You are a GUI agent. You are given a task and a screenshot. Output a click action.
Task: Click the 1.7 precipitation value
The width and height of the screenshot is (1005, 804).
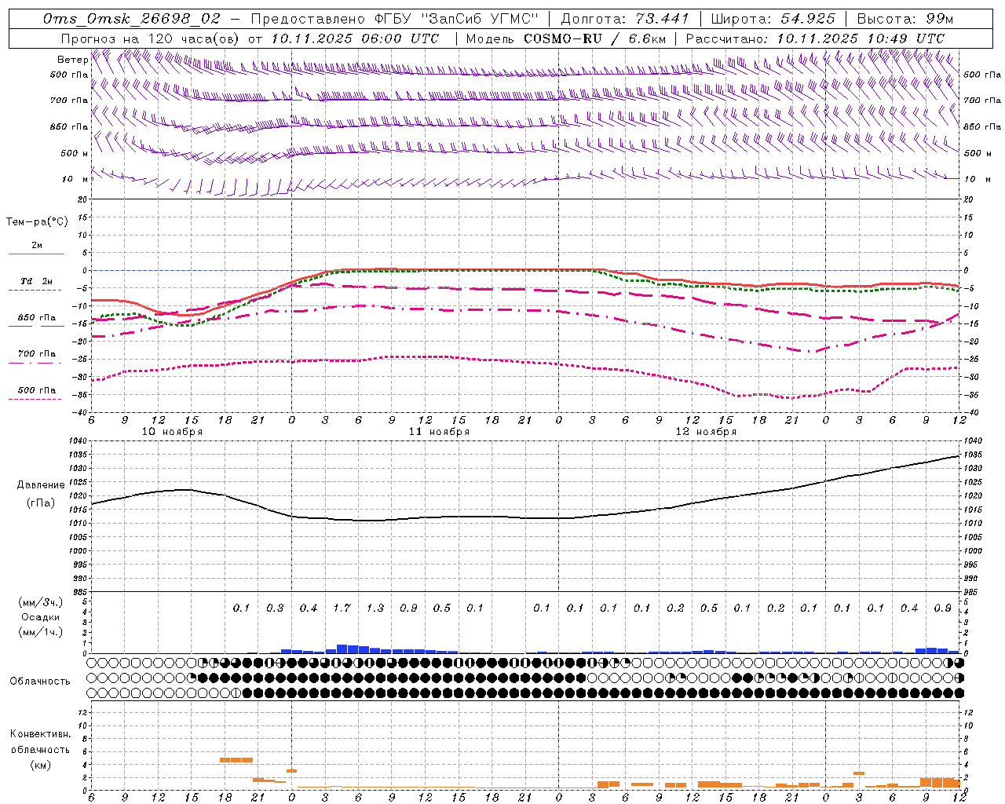click(x=342, y=608)
